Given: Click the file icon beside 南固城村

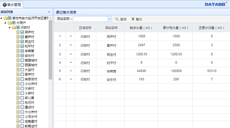Looking at the screenshot, I should tap(18, 60).
